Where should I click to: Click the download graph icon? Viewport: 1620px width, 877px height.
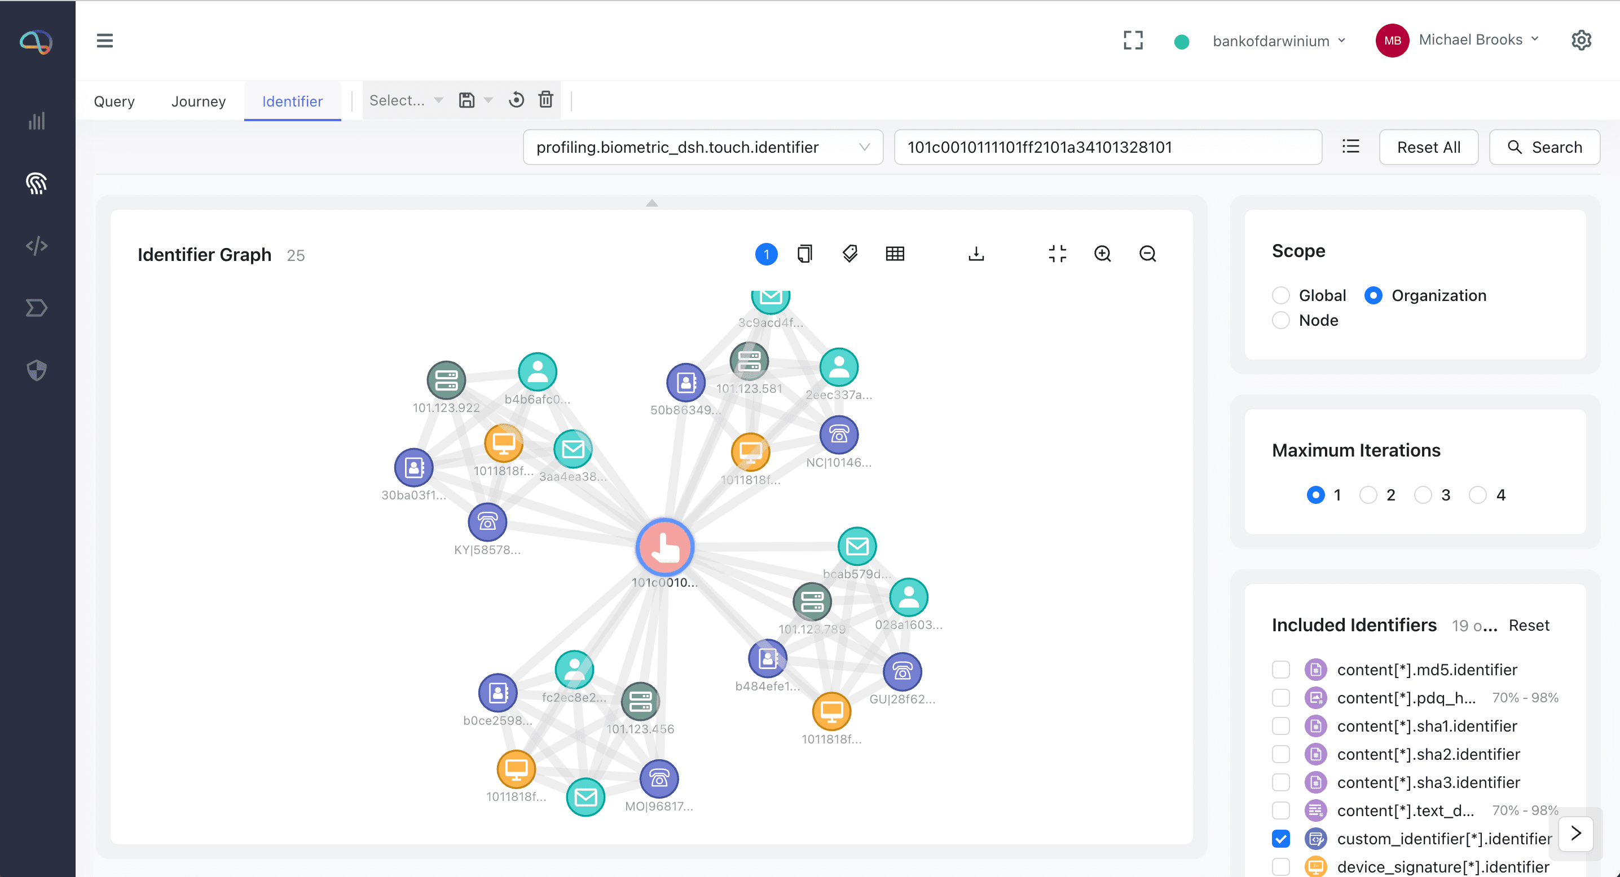point(976,254)
